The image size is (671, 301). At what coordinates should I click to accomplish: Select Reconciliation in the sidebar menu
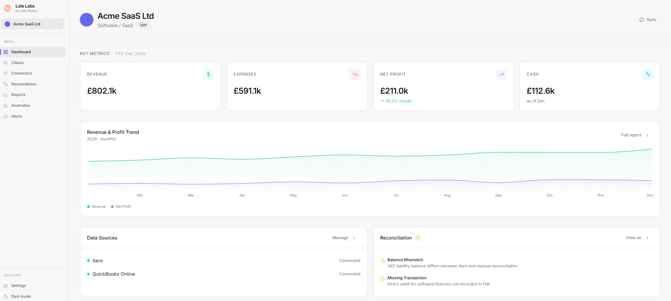(33, 84)
